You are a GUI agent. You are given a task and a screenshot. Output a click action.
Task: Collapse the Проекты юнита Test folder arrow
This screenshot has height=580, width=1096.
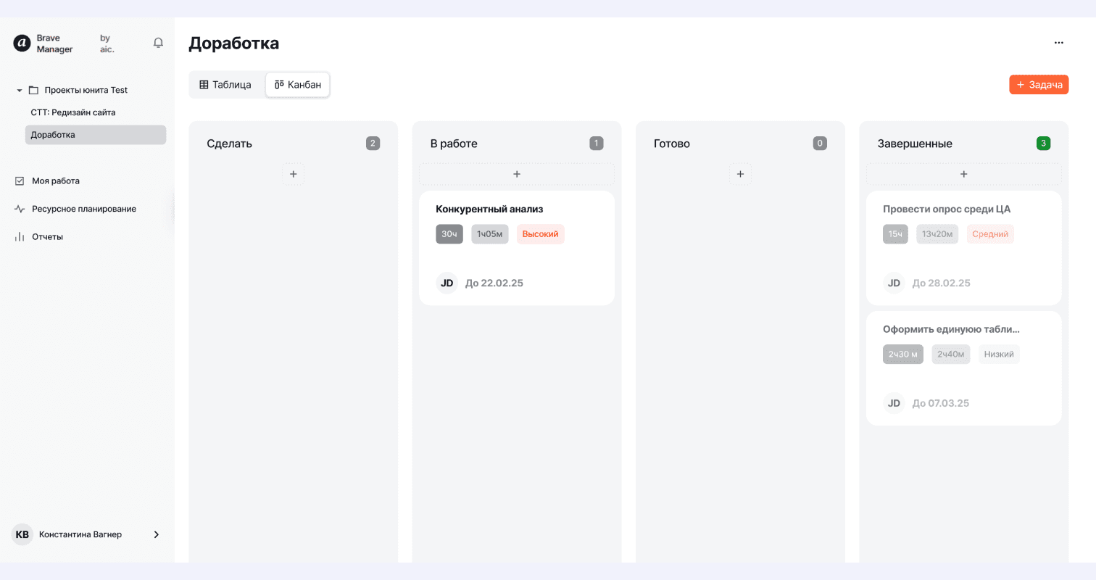tap(20, 91)
